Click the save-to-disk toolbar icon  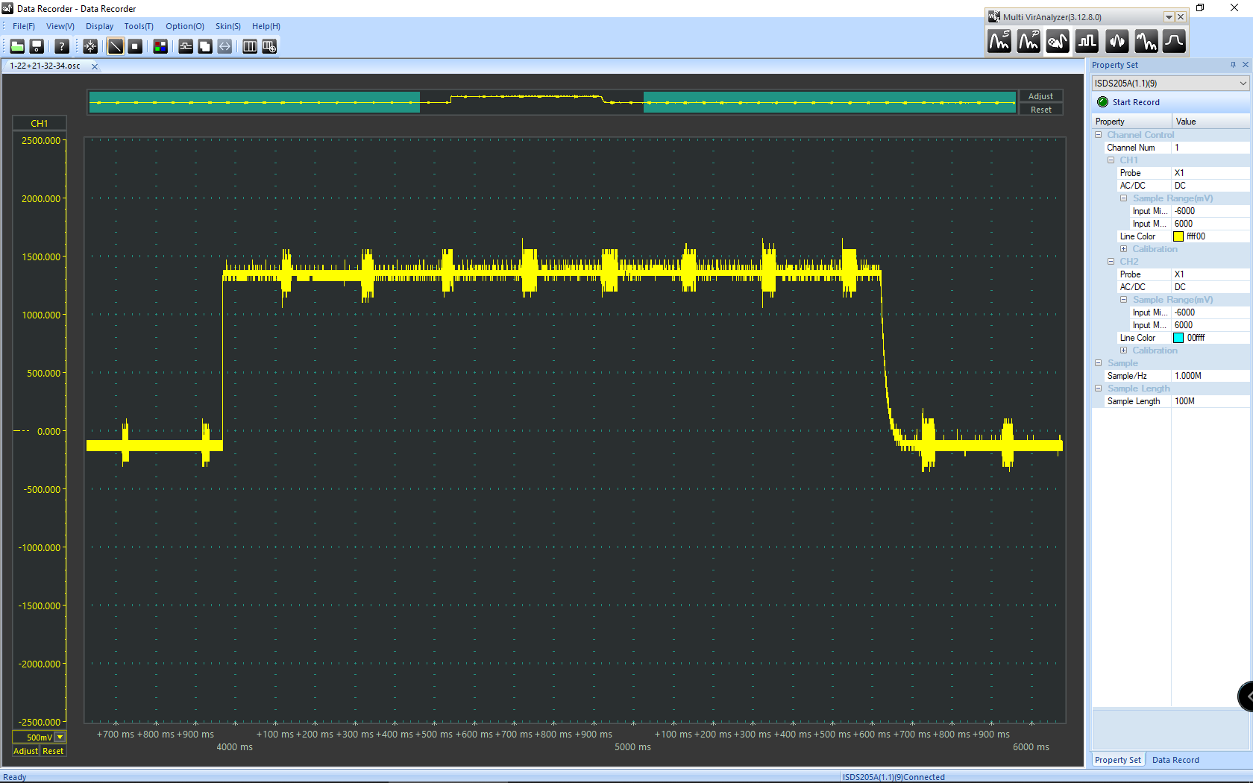pos(37,46)
